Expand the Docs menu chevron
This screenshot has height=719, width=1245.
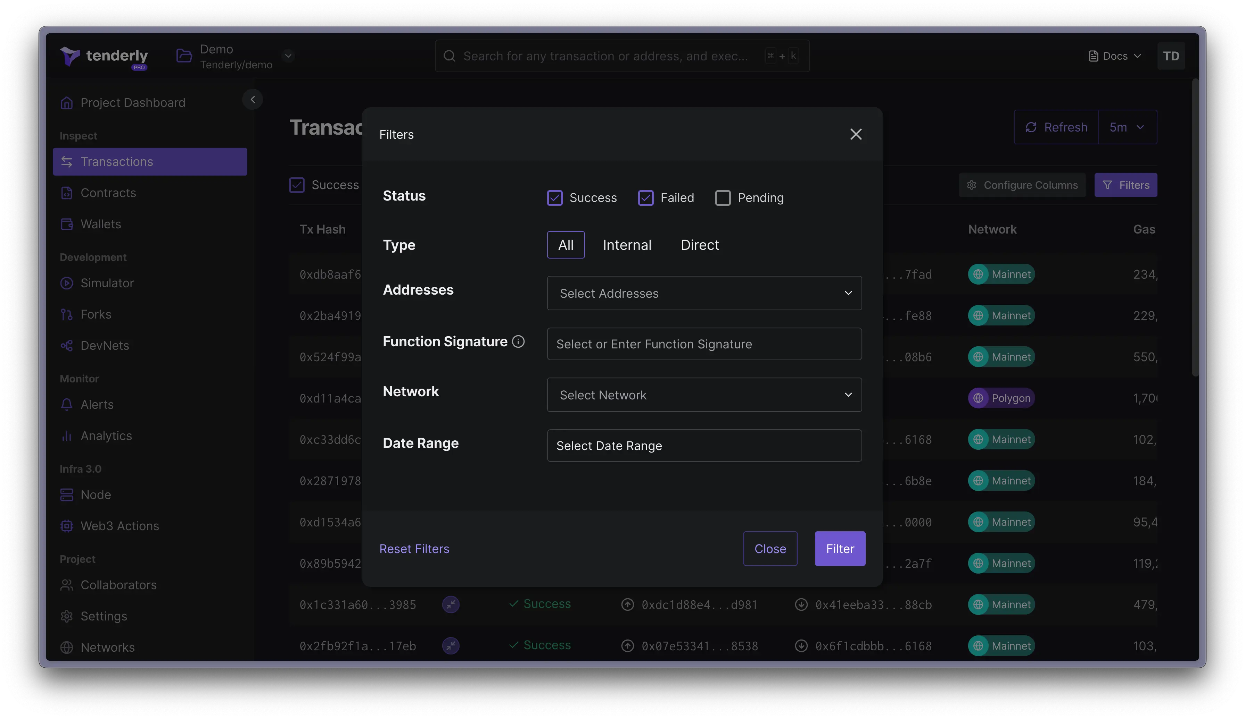(x=1137, y=56)
